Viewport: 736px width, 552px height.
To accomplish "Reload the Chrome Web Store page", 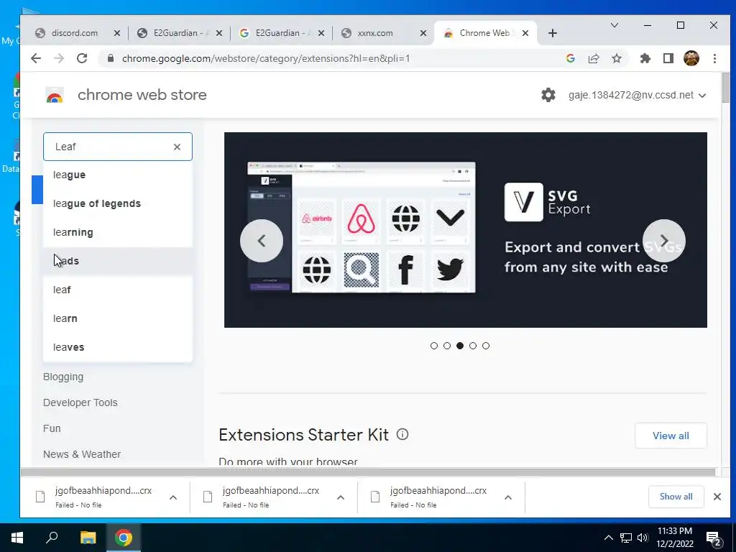I will point(82,58).
